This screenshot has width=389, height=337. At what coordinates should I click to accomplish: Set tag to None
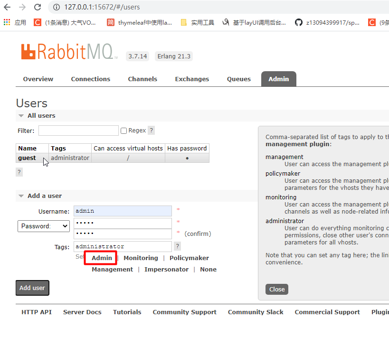[x=208, y=269]
